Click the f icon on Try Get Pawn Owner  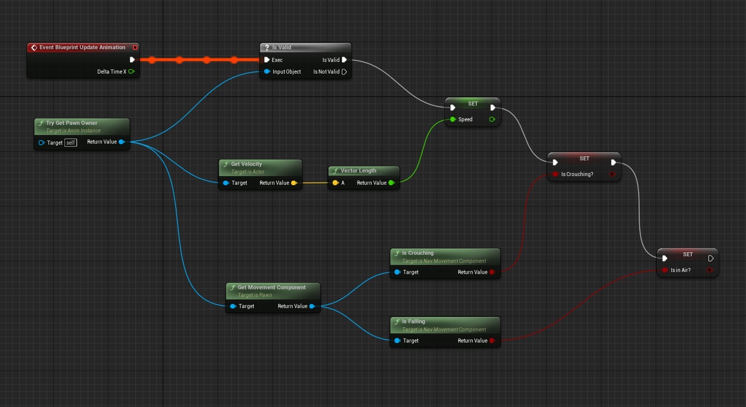42,123
